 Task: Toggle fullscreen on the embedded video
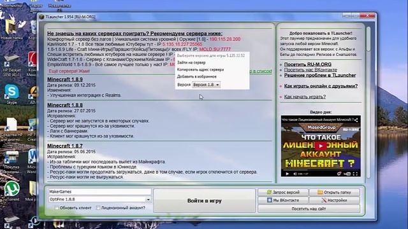pyautogui.click(x=356, y=174)
